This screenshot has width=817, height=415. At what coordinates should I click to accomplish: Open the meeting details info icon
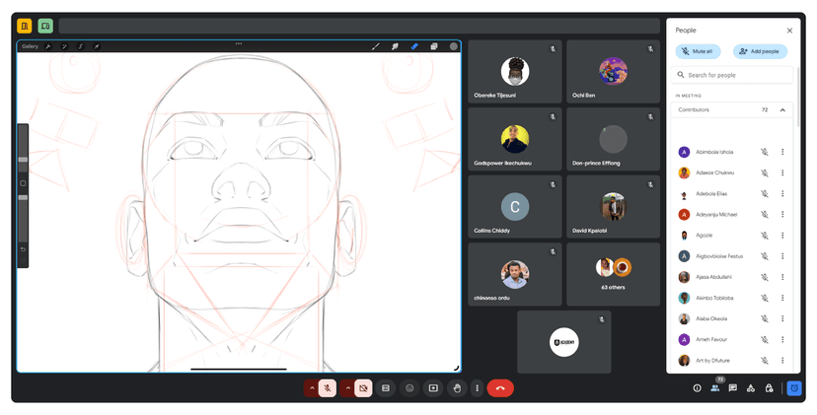pos(697,388)
